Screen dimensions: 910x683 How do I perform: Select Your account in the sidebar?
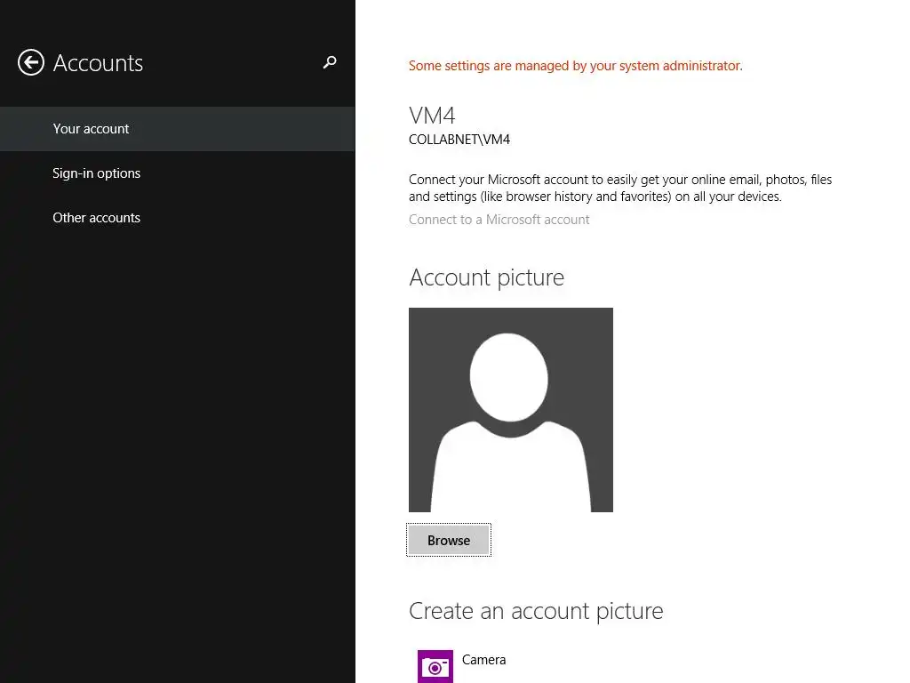[91, 129]
